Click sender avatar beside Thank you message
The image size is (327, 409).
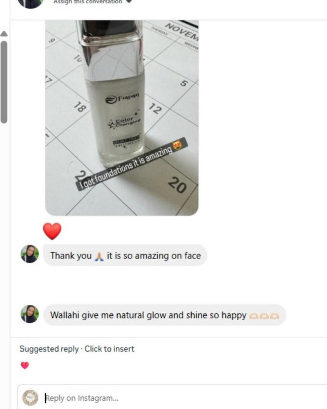click(x=30, y=254)
